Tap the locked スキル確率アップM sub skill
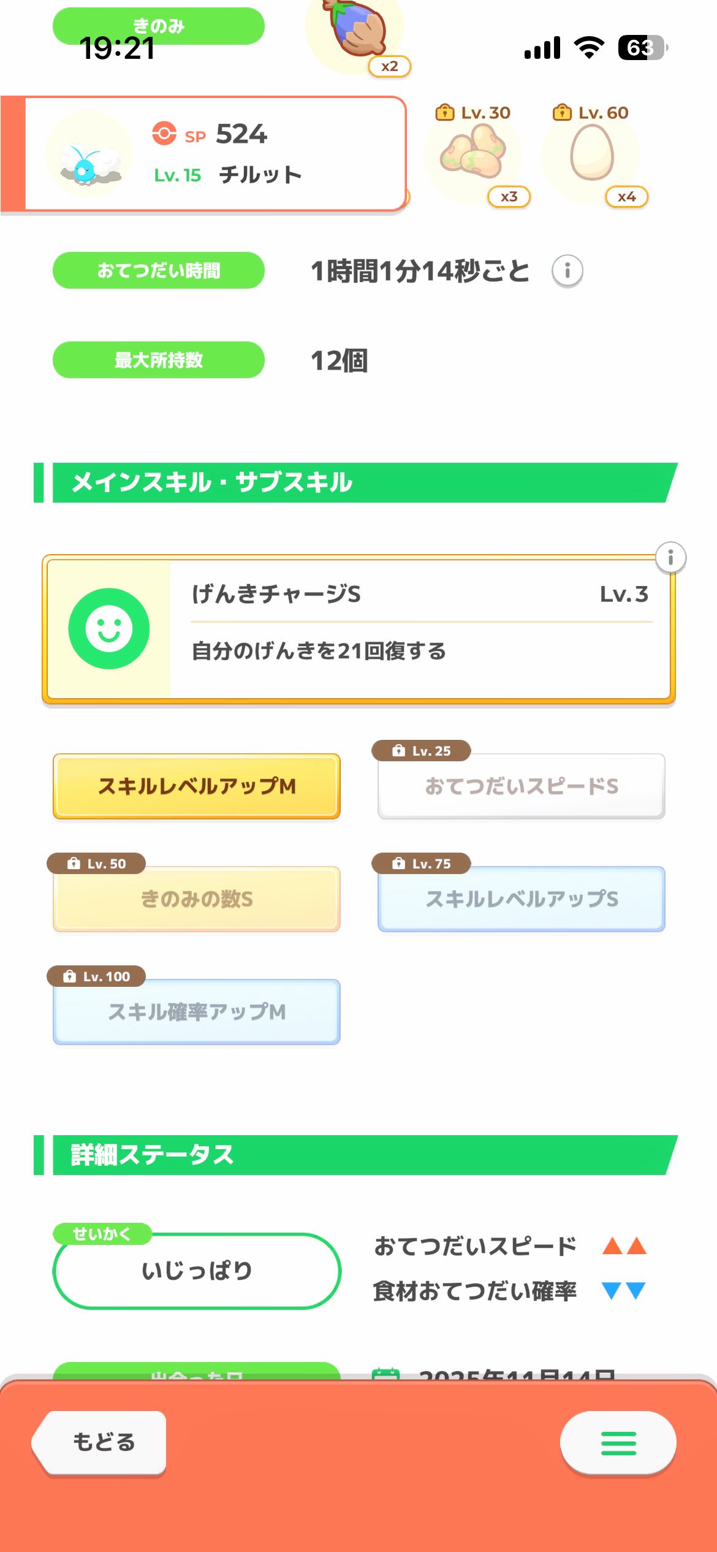This screenshot has height=1552, width=717. click(197, 1012)
